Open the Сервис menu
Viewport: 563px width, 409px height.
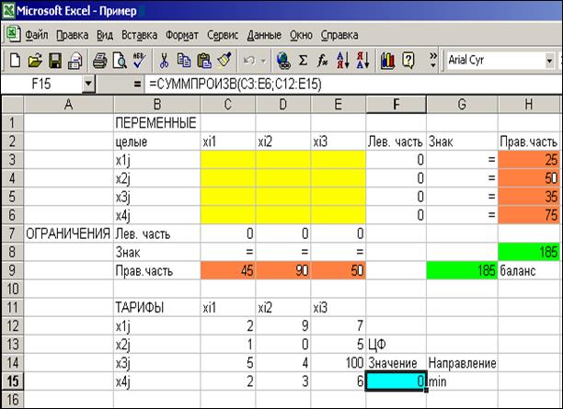(223, 35)
